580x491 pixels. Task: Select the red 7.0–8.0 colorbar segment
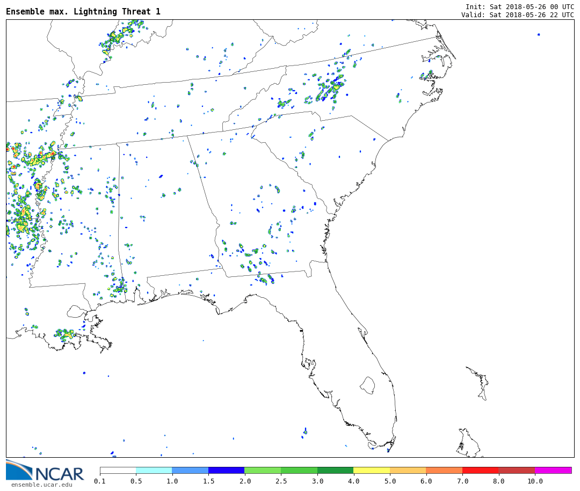click(481, 470)
